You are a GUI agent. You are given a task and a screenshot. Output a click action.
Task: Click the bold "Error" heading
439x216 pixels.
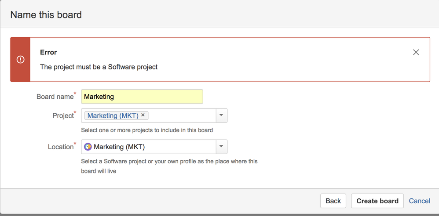pos(48,52)
